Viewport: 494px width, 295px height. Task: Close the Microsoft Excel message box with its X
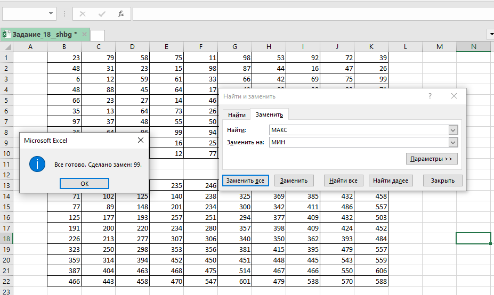(x=141, y=141)
